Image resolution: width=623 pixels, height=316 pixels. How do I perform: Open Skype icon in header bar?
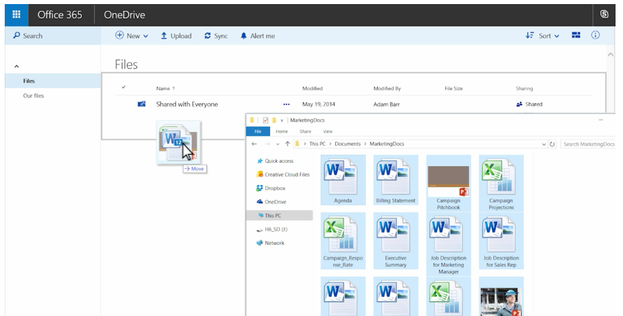click(604, 15)
